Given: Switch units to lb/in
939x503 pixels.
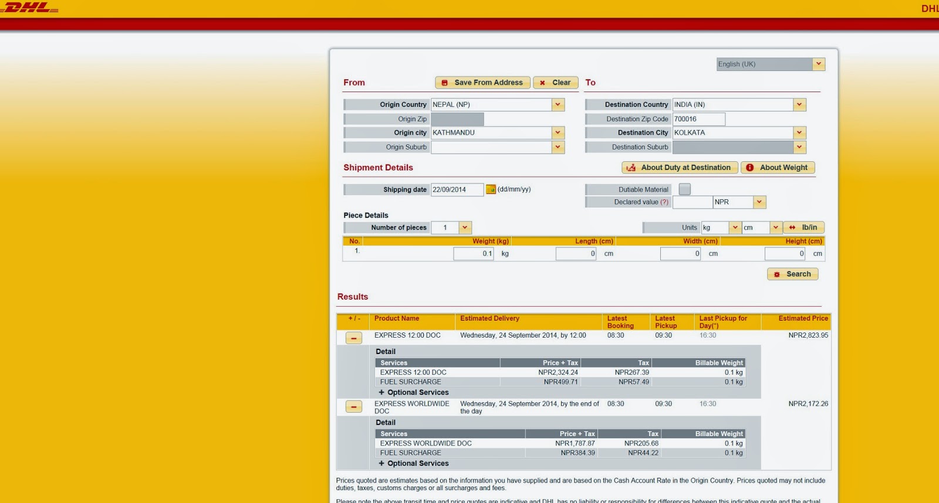Looking at the screenshot, I should pos(803,227).
